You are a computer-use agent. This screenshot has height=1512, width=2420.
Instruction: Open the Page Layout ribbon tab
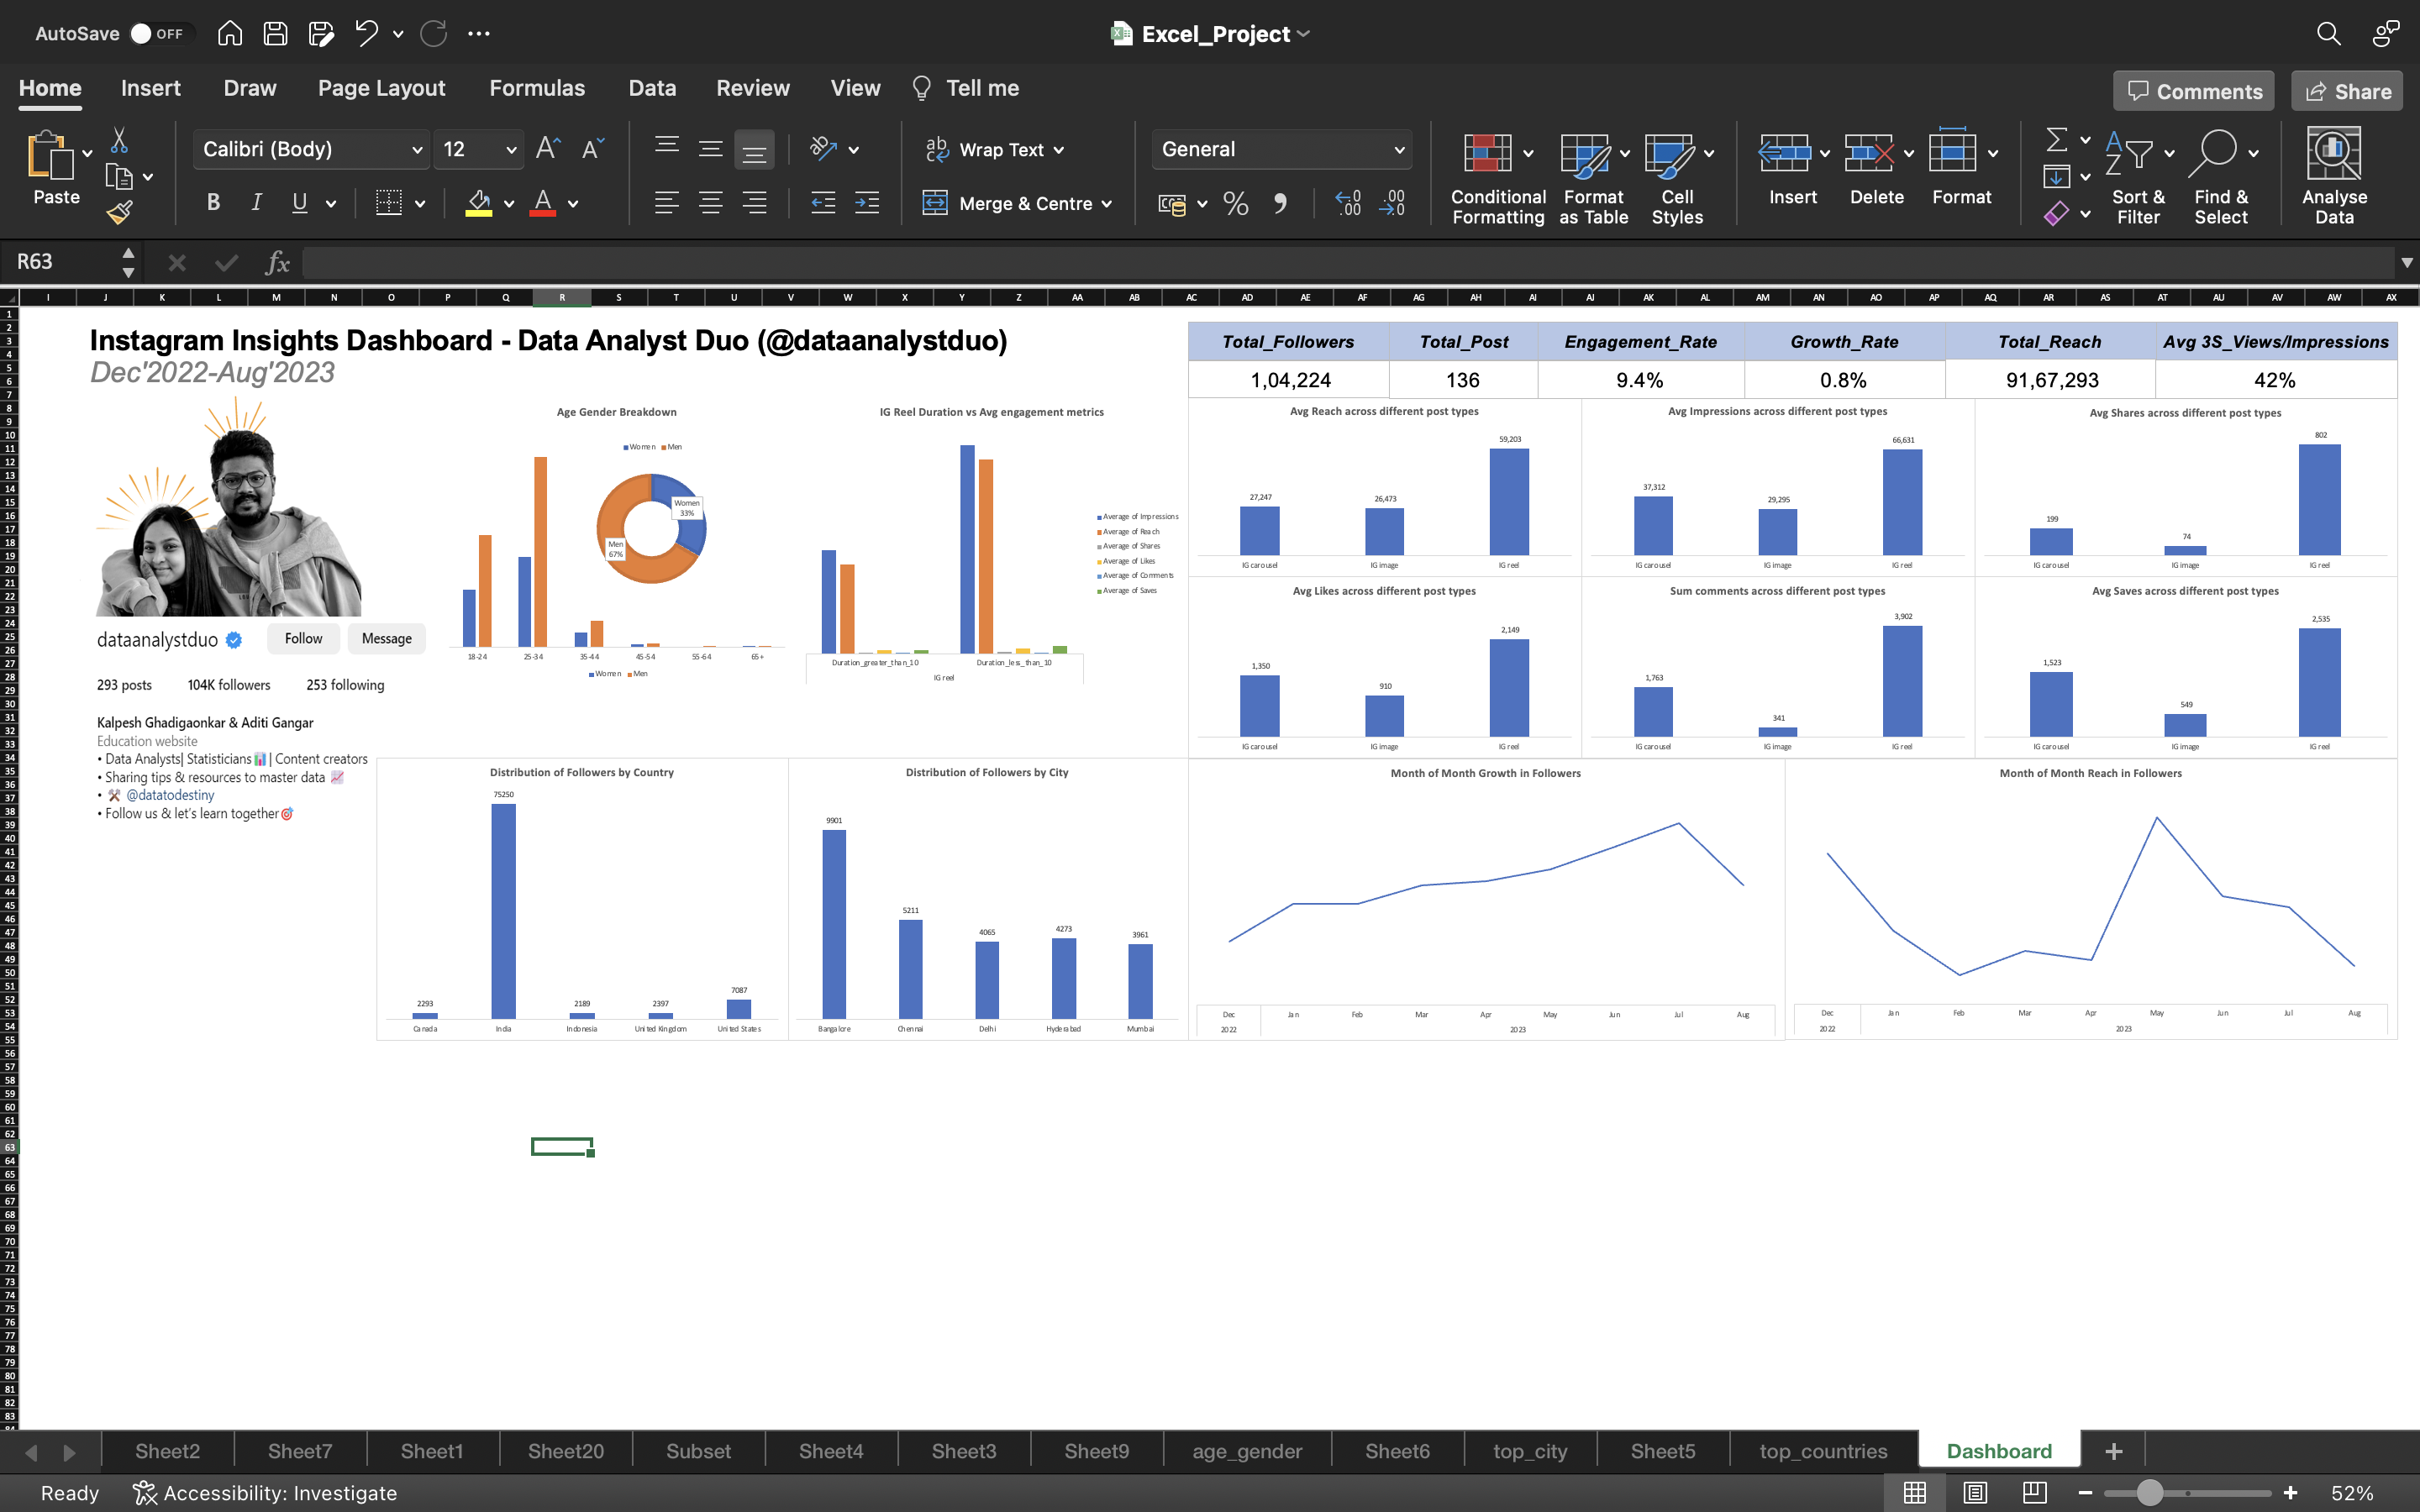[381, 88]
